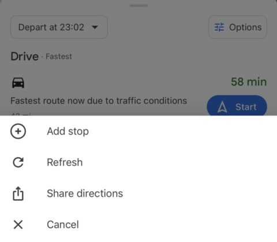The width and height of the screenshot is (277, 242).
Task: Select the Share directions menu entry
Action: click(138, 193)
